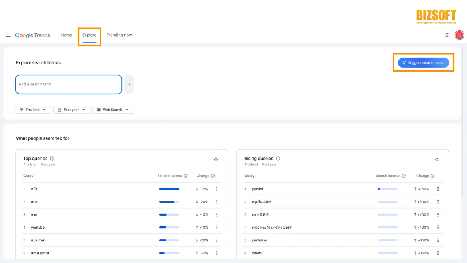Click the Google Trends logo
This screenshot has height=263, width=467.
[x=32, y=35]
